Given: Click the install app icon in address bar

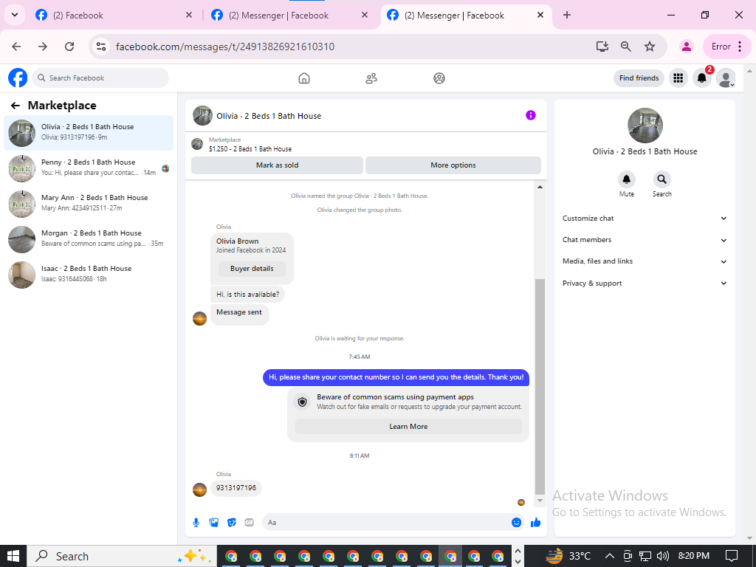Looking at the screenshot, I should pos(602,47).
